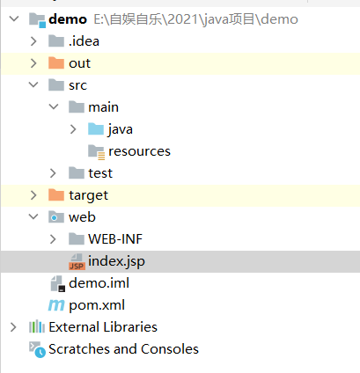Expand the test folder chevron

click(x=53, y=173)
